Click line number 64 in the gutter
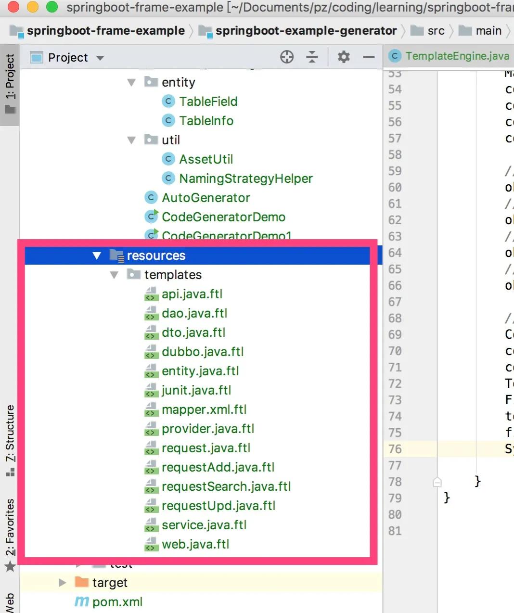514x613 pixels. (x=395, y=253)
